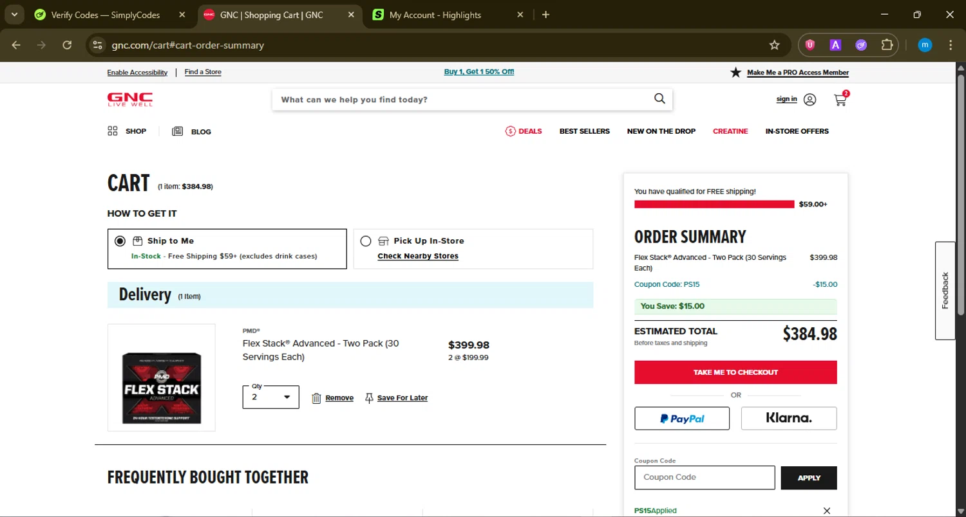Open Buy 1, Get 1 50% Off promo

coord(479,71)
